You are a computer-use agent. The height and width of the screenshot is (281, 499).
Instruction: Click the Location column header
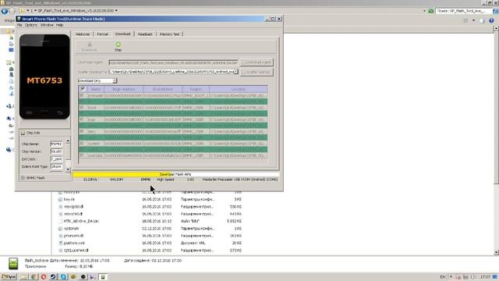(x=239, y=89)
